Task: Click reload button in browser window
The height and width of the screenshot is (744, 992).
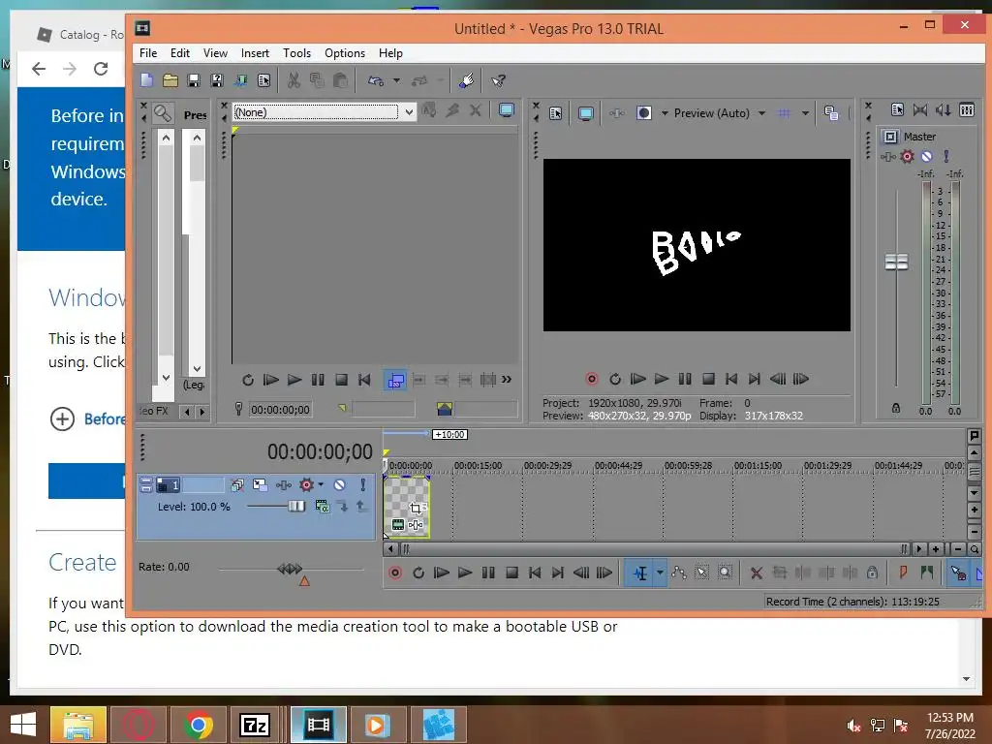Action: [x=101, y=69]
